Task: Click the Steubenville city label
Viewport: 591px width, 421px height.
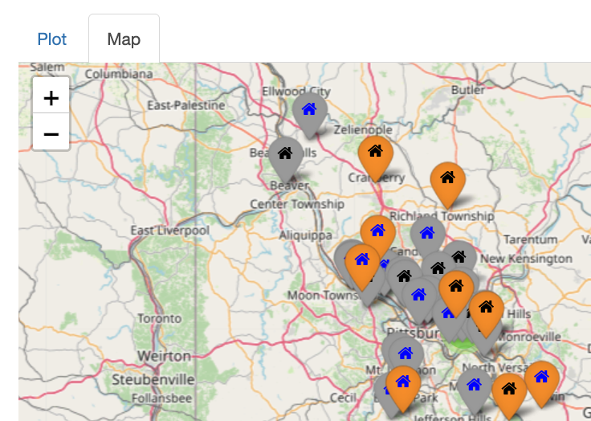Action: coord(153,379)
